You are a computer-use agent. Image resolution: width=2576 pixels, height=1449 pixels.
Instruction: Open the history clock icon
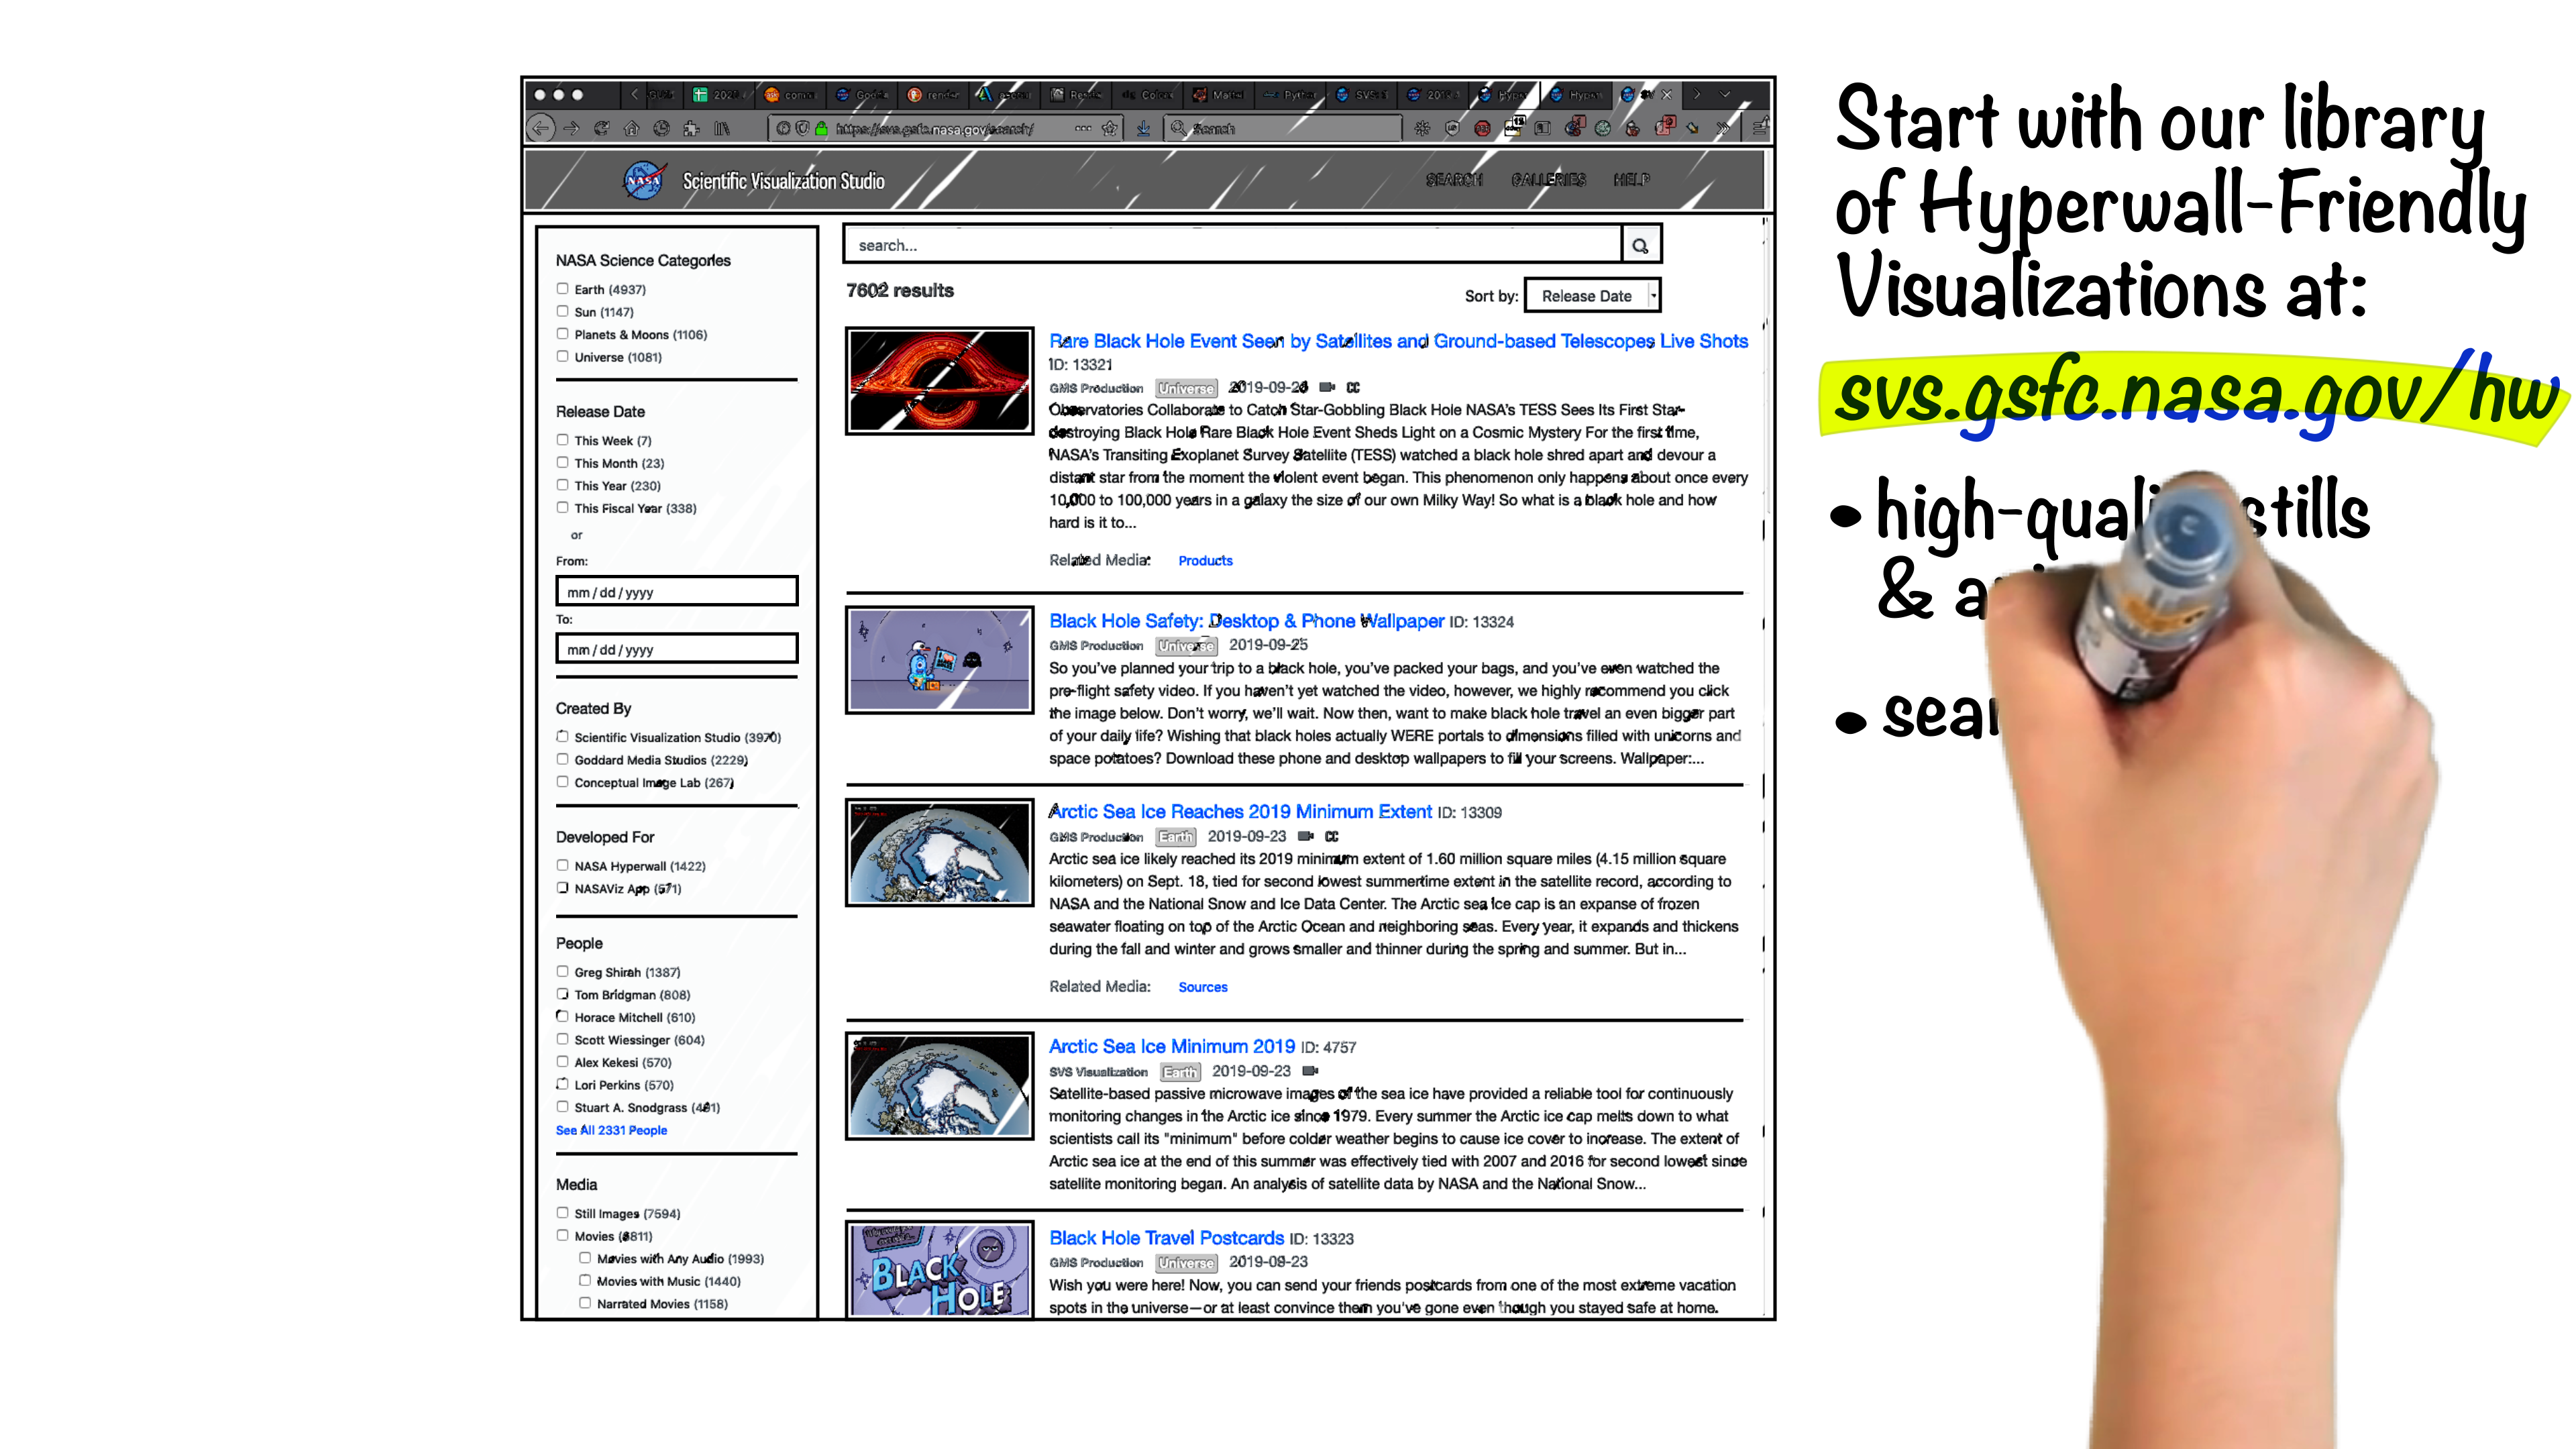point(661,128)
